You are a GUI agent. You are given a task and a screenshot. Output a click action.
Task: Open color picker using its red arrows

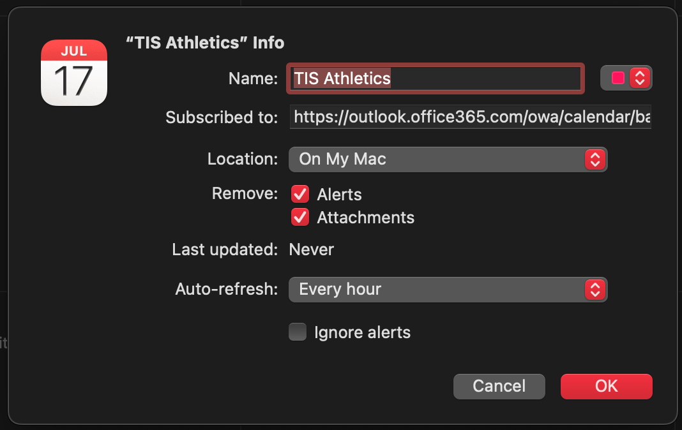(640, 78)
